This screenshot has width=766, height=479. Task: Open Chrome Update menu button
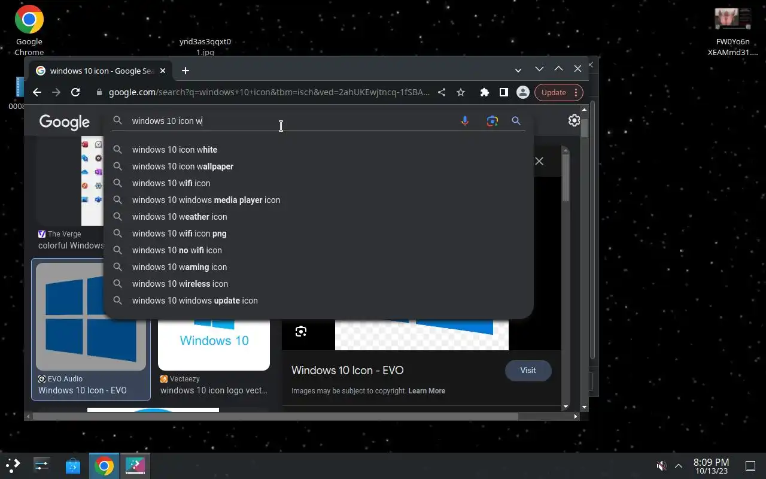tap(558, 92)
